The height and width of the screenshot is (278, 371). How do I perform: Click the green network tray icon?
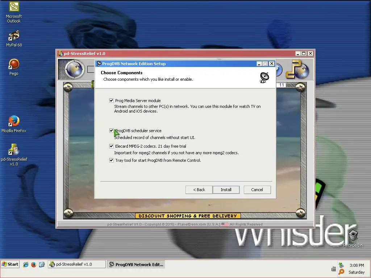(x=341, y=265)
